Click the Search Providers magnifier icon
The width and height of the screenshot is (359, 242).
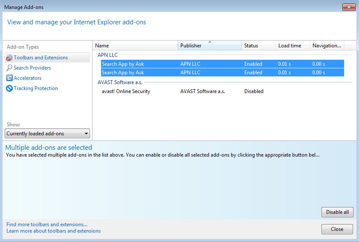tap(9, 68)
